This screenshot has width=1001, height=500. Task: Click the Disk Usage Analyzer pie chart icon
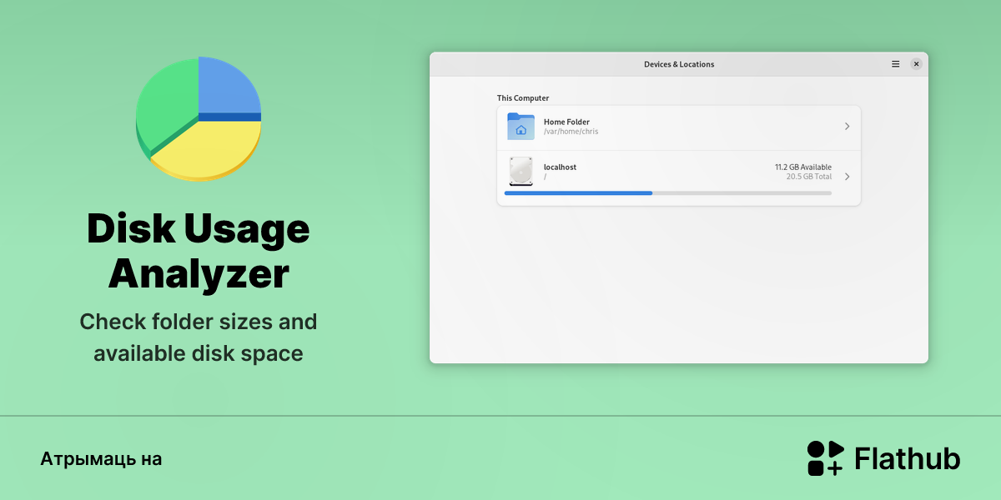point(199,118)
